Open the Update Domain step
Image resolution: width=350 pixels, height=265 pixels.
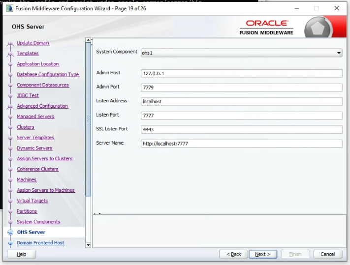33,43
